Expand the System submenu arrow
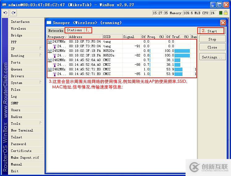Image resolution: width=231 pixels, height=176 pixels. [x=41, y=82]
